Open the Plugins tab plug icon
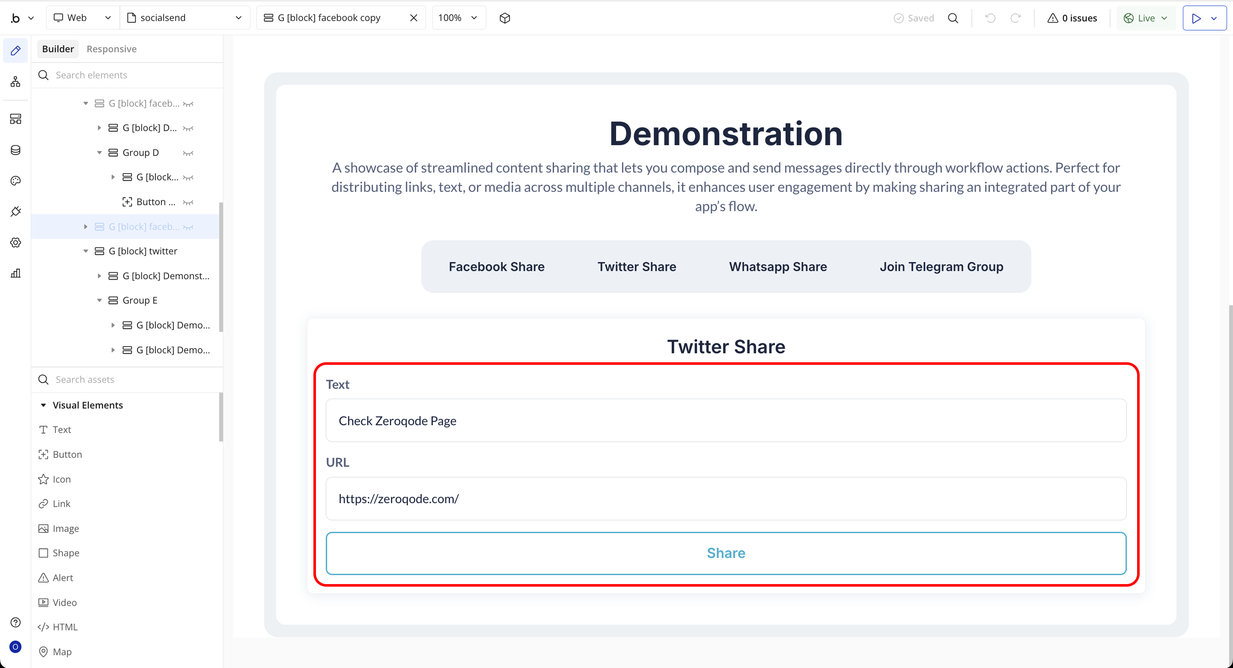The image size is (1233, 668). tap(15, 212)
